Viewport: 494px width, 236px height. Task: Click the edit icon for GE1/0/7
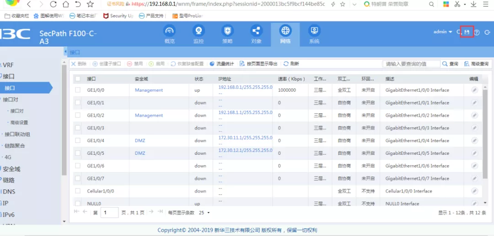pos(474,178)
